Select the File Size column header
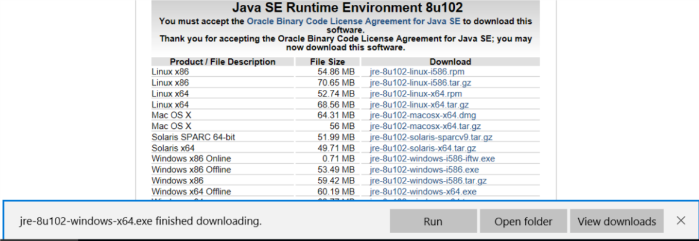The image size is (699, 241). 328,62
